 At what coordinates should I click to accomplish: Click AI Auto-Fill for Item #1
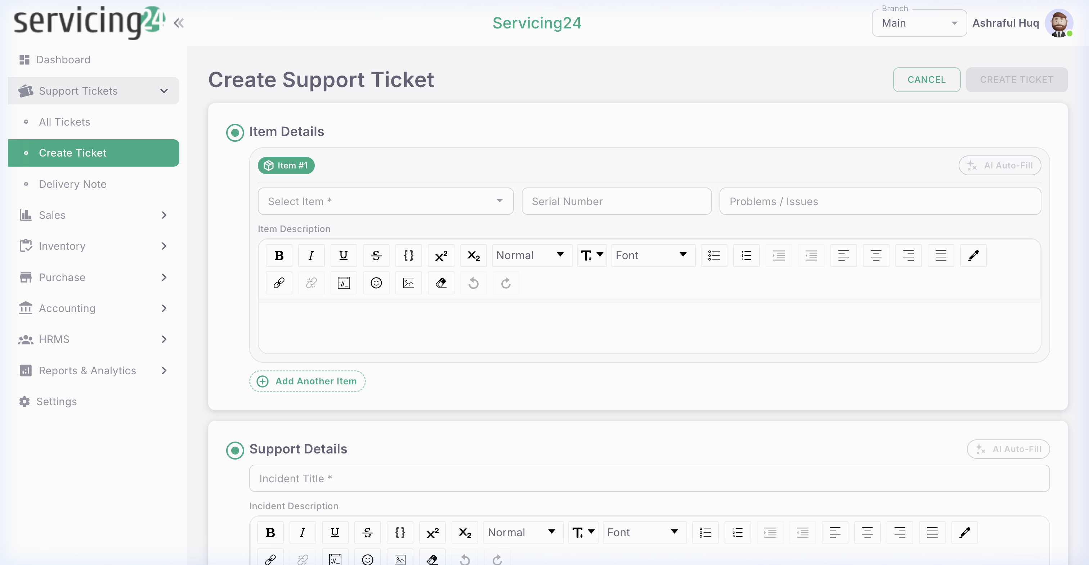click(999, 165)
